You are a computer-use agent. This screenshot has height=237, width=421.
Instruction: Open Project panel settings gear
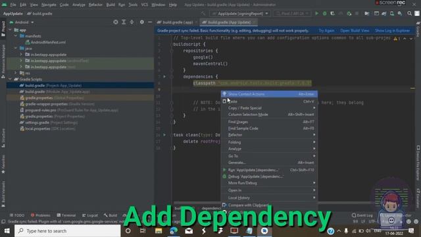click(x=142, y=22)
